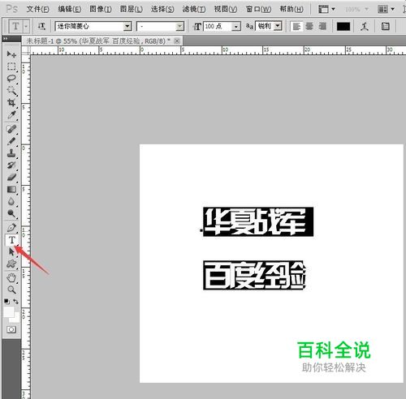Image resolution: width=406 pixels, height=399 pixels.
Task: Open the 帮助(H) menu
Action: coord(292,9)
